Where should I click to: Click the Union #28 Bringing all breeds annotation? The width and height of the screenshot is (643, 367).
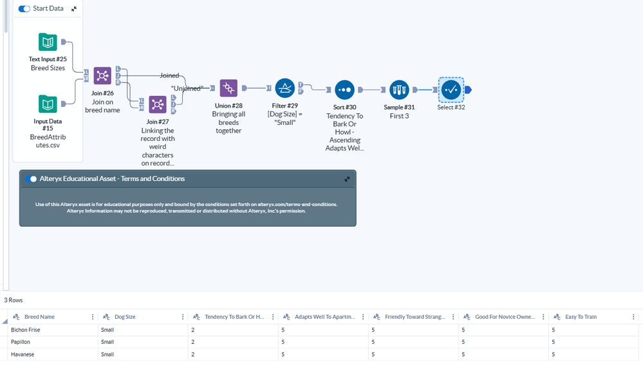[x=228, y=122]
